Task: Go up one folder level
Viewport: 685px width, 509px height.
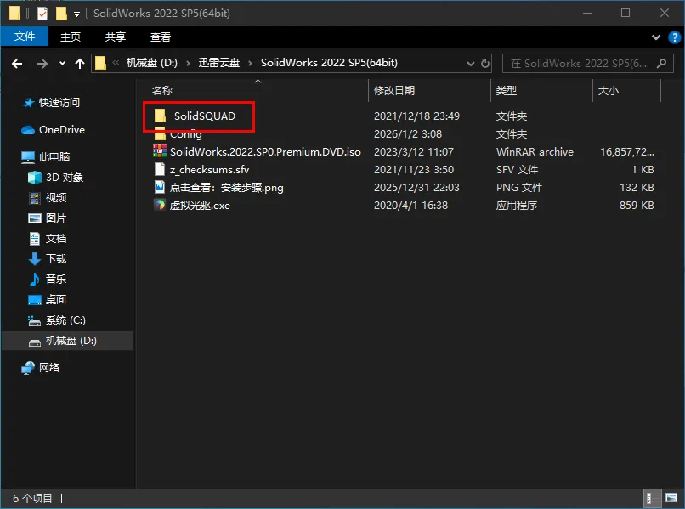Action: (80, 64)
